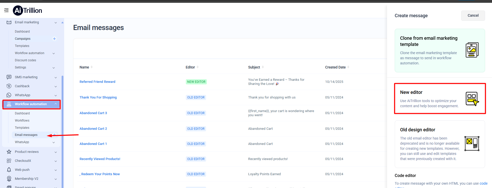The image size is (492, 188).
Task: Choose the New editor card
Action: 440,99
